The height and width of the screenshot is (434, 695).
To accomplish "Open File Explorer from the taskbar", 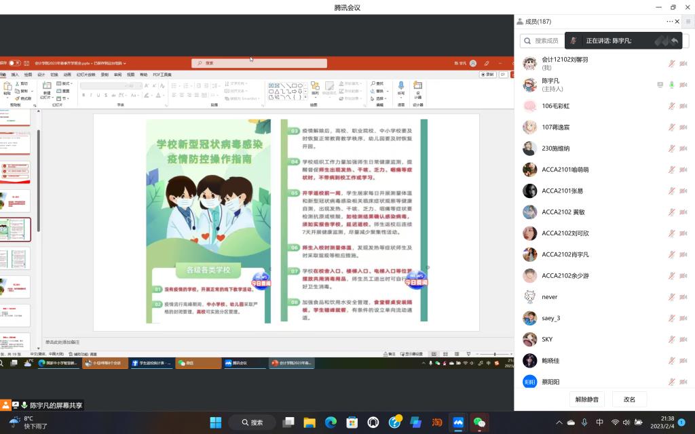I will (309, 422).
